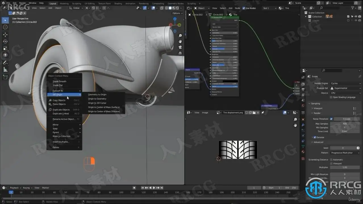Image resolution: width=363 pixels, height=204 pixels.
Task: Click the viewport camera view icon
Action: point(180,47)
